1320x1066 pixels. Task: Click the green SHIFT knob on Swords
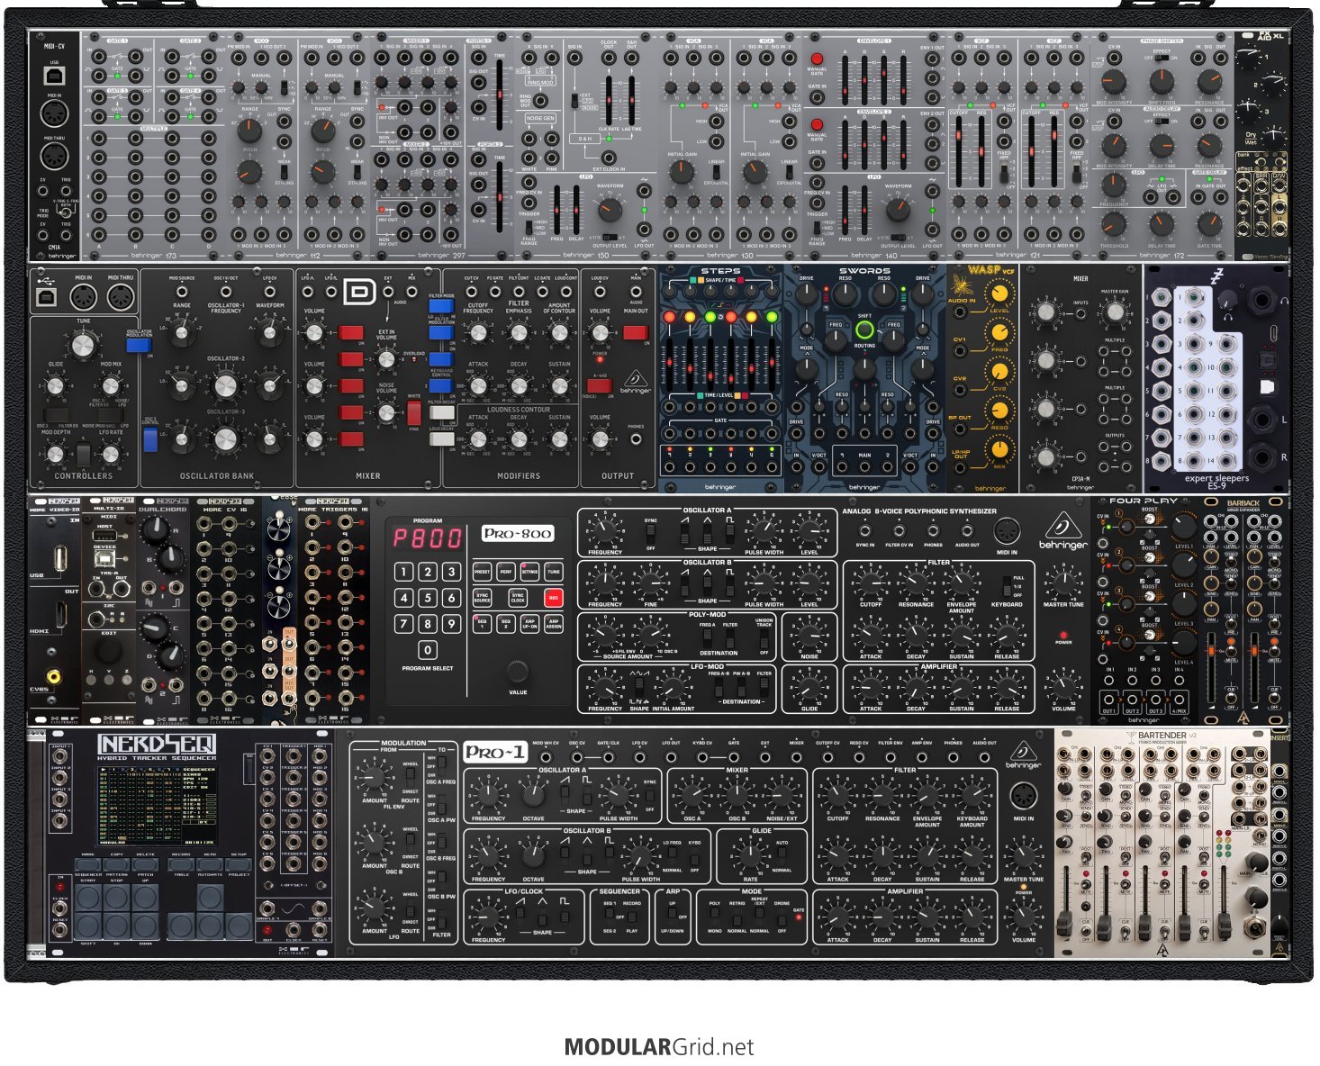coord(864,330)
